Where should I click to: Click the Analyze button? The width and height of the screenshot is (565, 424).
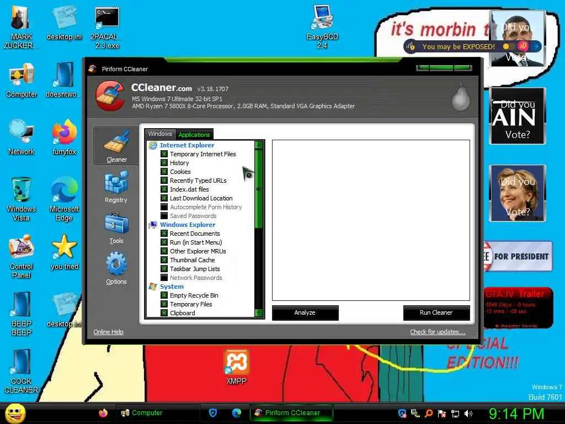click(305, 312)
